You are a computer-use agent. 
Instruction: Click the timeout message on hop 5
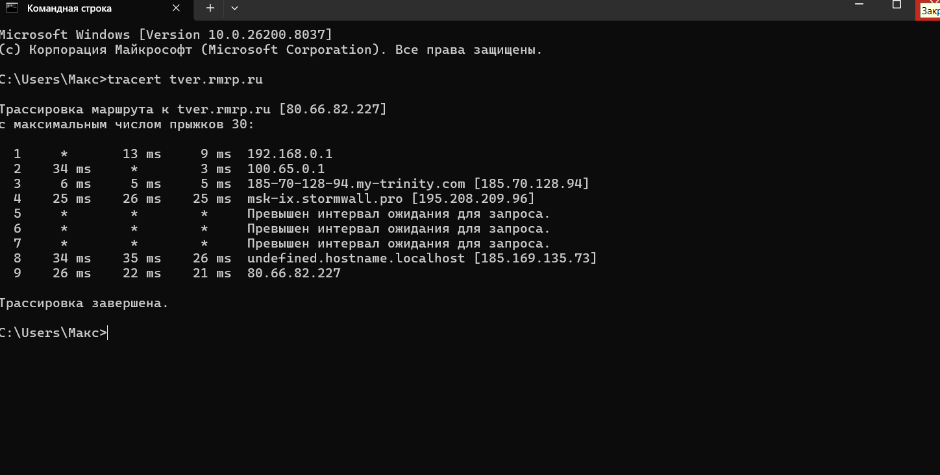(398, 214)
